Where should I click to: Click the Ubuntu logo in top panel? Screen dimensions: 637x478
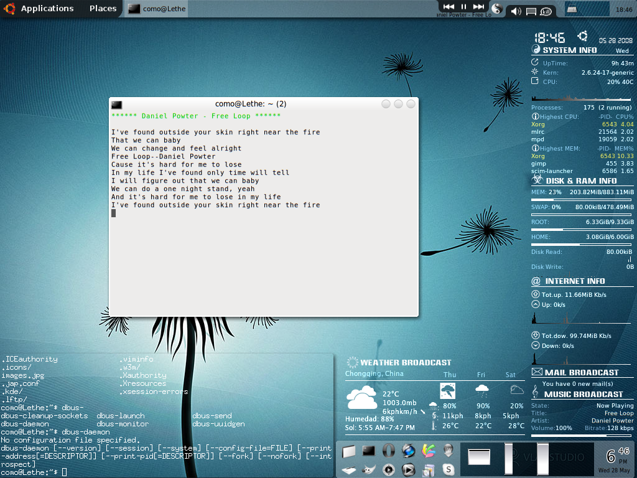point(9,8)
